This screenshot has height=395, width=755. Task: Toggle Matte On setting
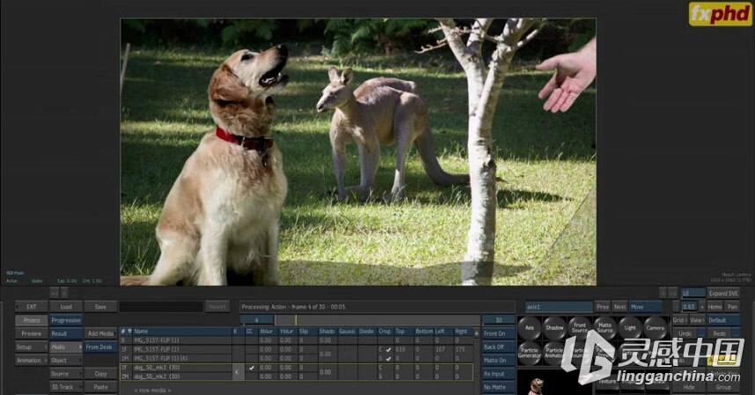(x=498, y=361)
